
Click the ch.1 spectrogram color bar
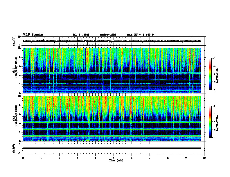(x=210, y=74)
